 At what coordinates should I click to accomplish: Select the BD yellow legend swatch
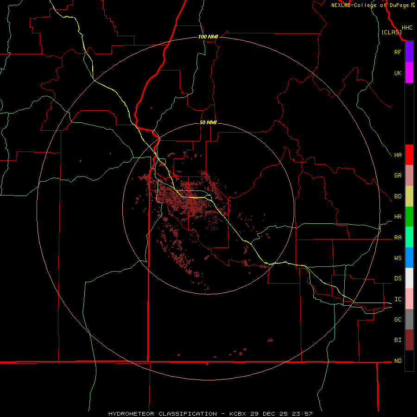coord(409,196)
